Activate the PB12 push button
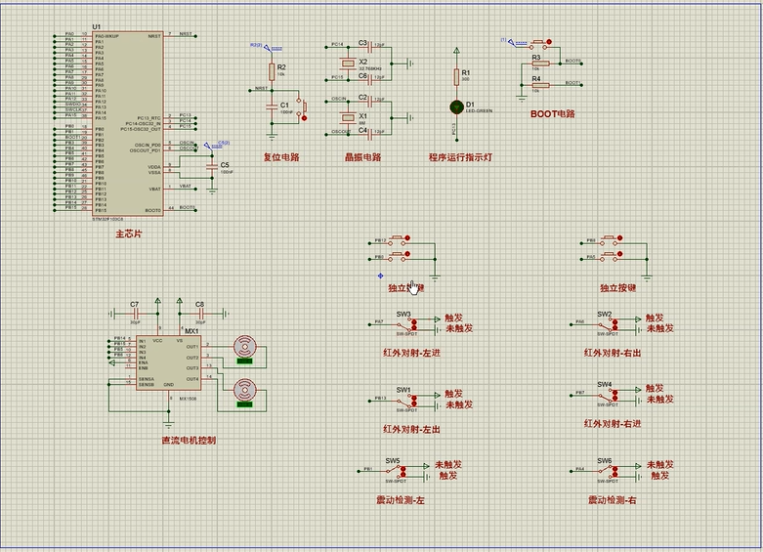The image size is (763, 552). pyautogui.click(x=399, y=241)
